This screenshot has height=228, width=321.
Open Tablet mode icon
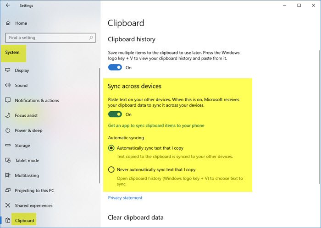click(7, 161)
